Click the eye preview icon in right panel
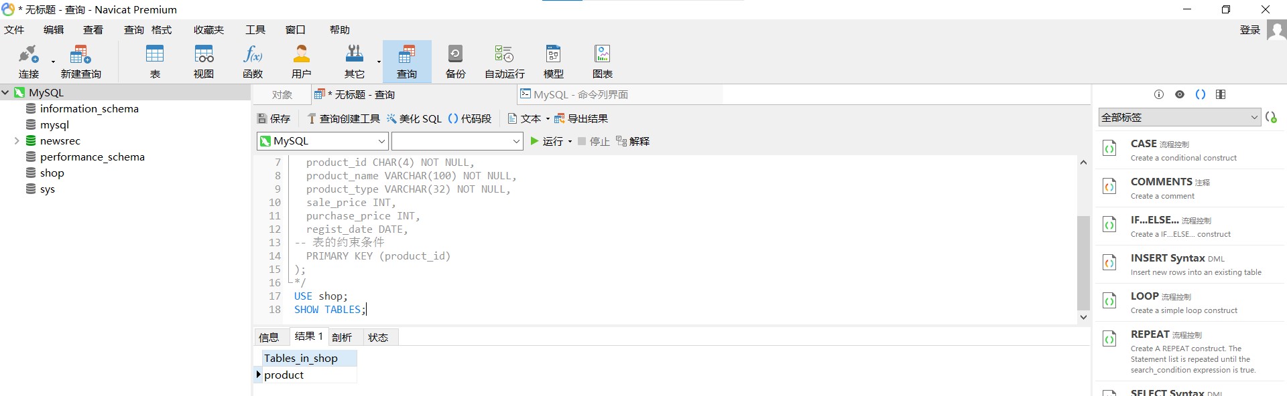 click(x=1180, y=94)
